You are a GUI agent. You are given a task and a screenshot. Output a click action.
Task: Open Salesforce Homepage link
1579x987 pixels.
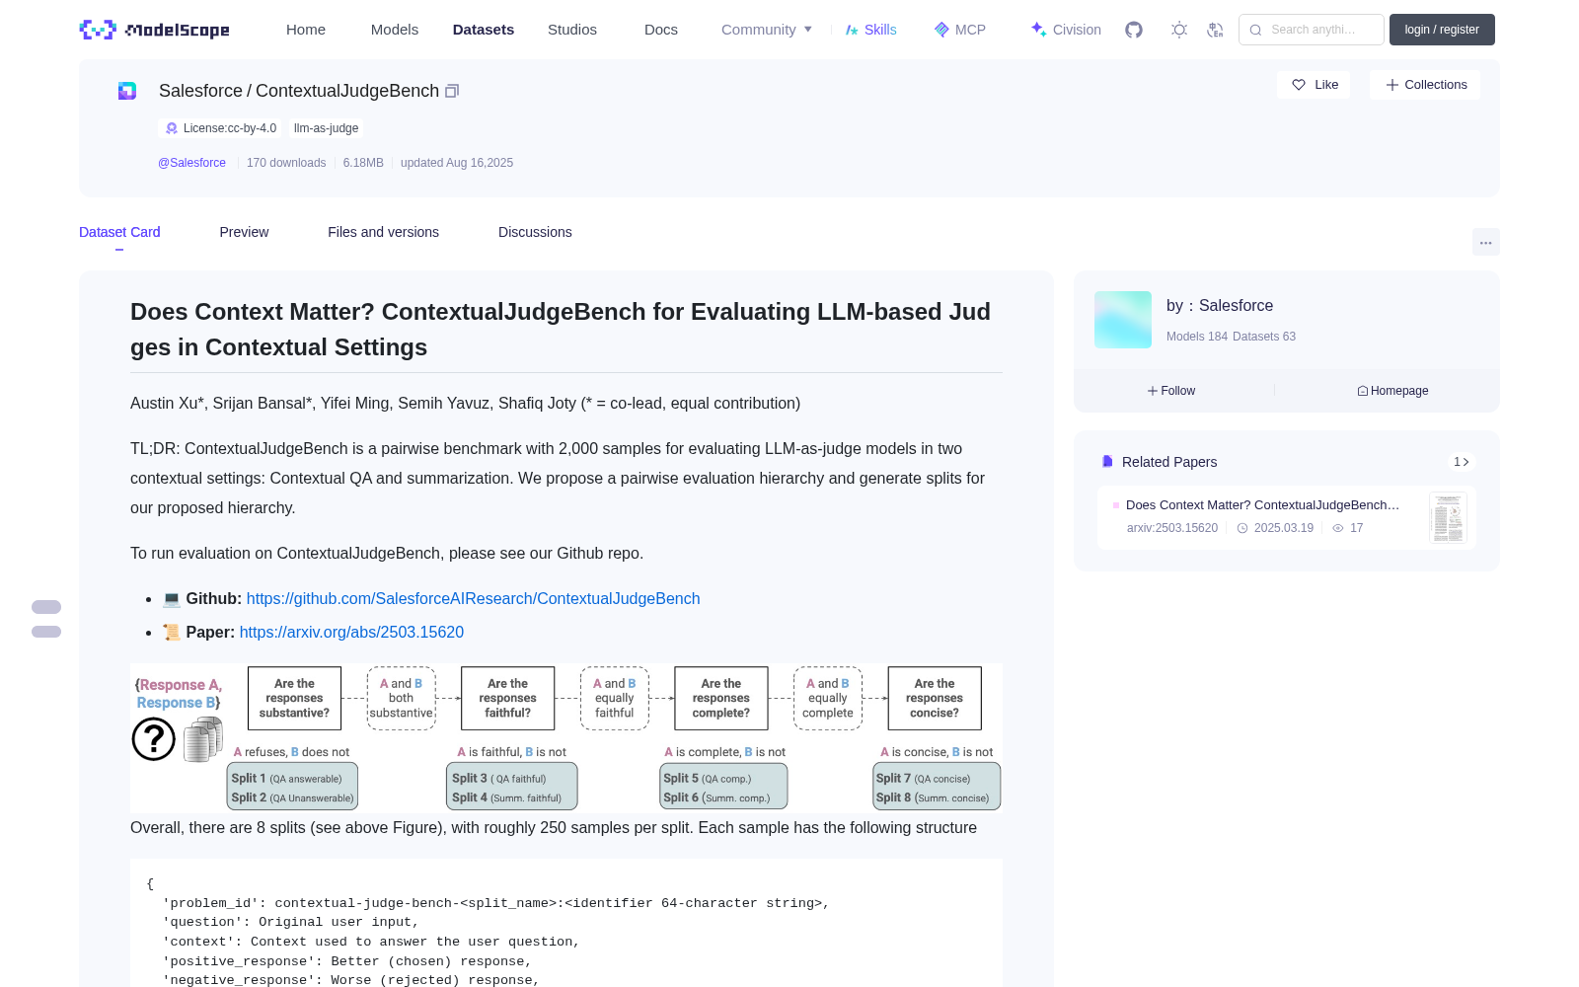click(1392, 391)
